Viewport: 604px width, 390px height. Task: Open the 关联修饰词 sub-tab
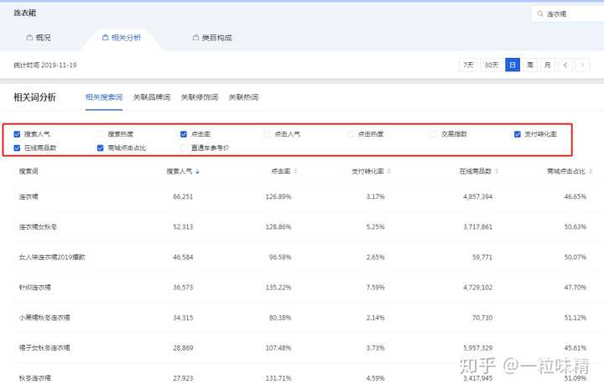[x=200, y=97]
